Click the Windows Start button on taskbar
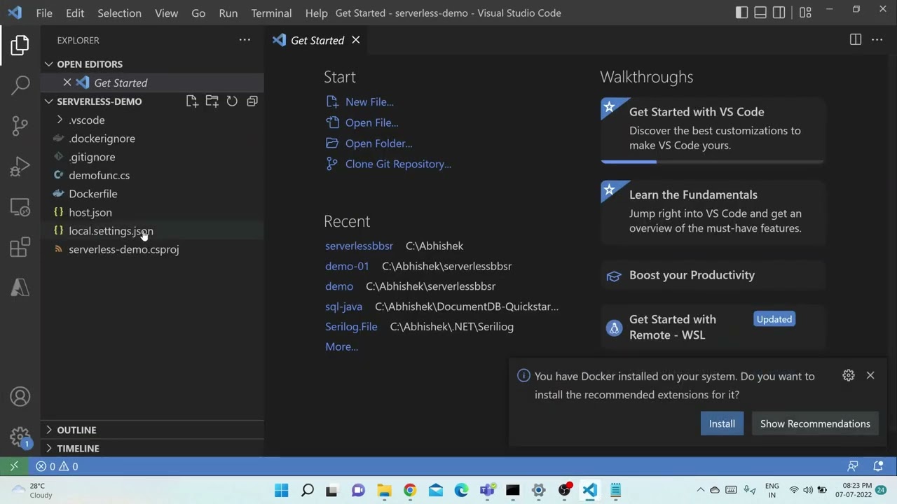The width and height of the screenshot is (897, 504). tap(282, 490)
